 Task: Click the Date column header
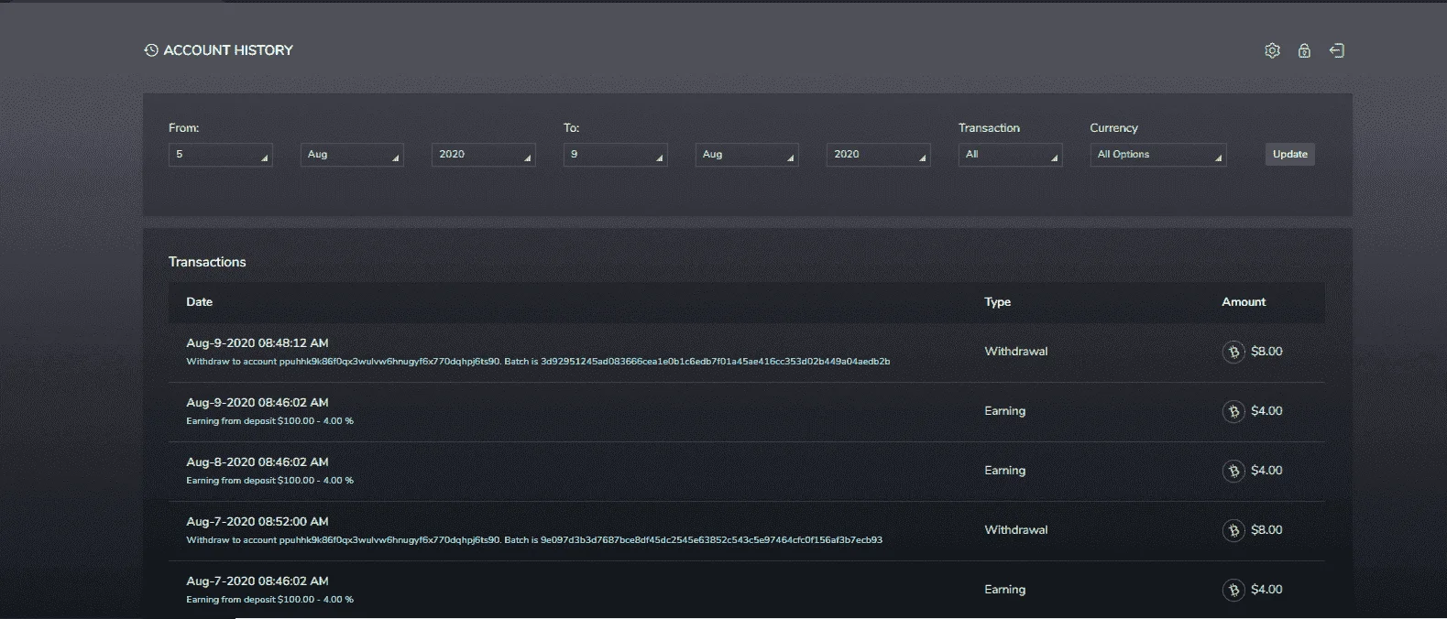pyautogui.click(x=200, y=302)
